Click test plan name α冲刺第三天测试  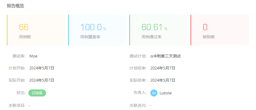166,56
